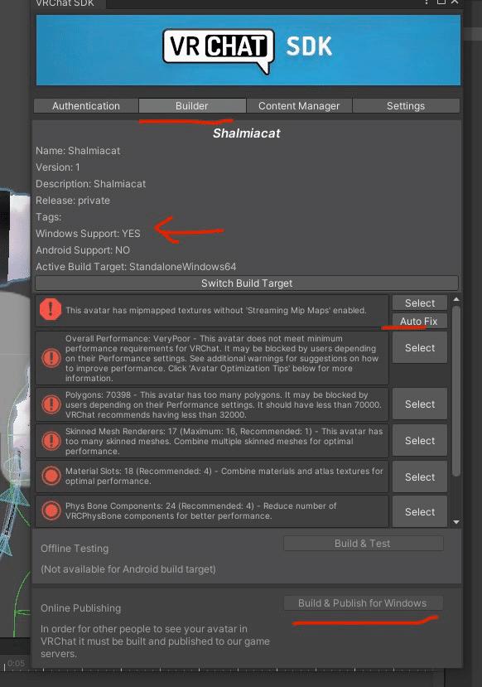Click error icon beside Skinned Mesh Renderers message
The height and width of the screenshot is (687, 482).
tap(51, 441)
